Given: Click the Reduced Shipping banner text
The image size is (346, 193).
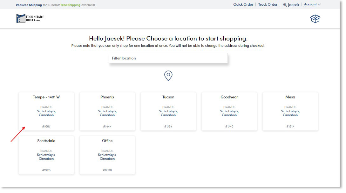Looking at the screenshot, I should pyautogui.click(x=29, y=5).
